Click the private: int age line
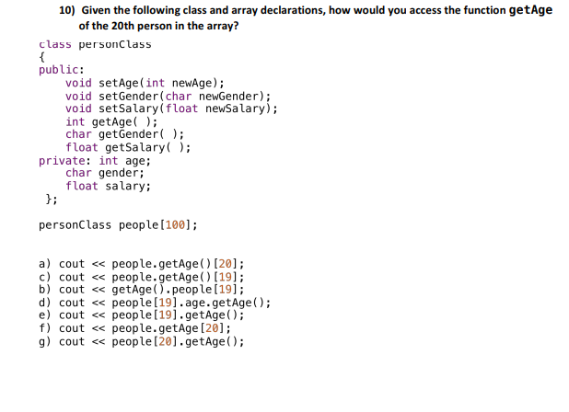This screenshot has height=412, width=569. coord(95,161)
